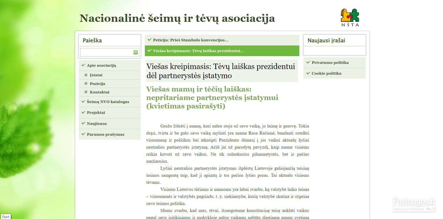Go to Naujienos section
The image size is (443, 219).
(x=110, y=123)
